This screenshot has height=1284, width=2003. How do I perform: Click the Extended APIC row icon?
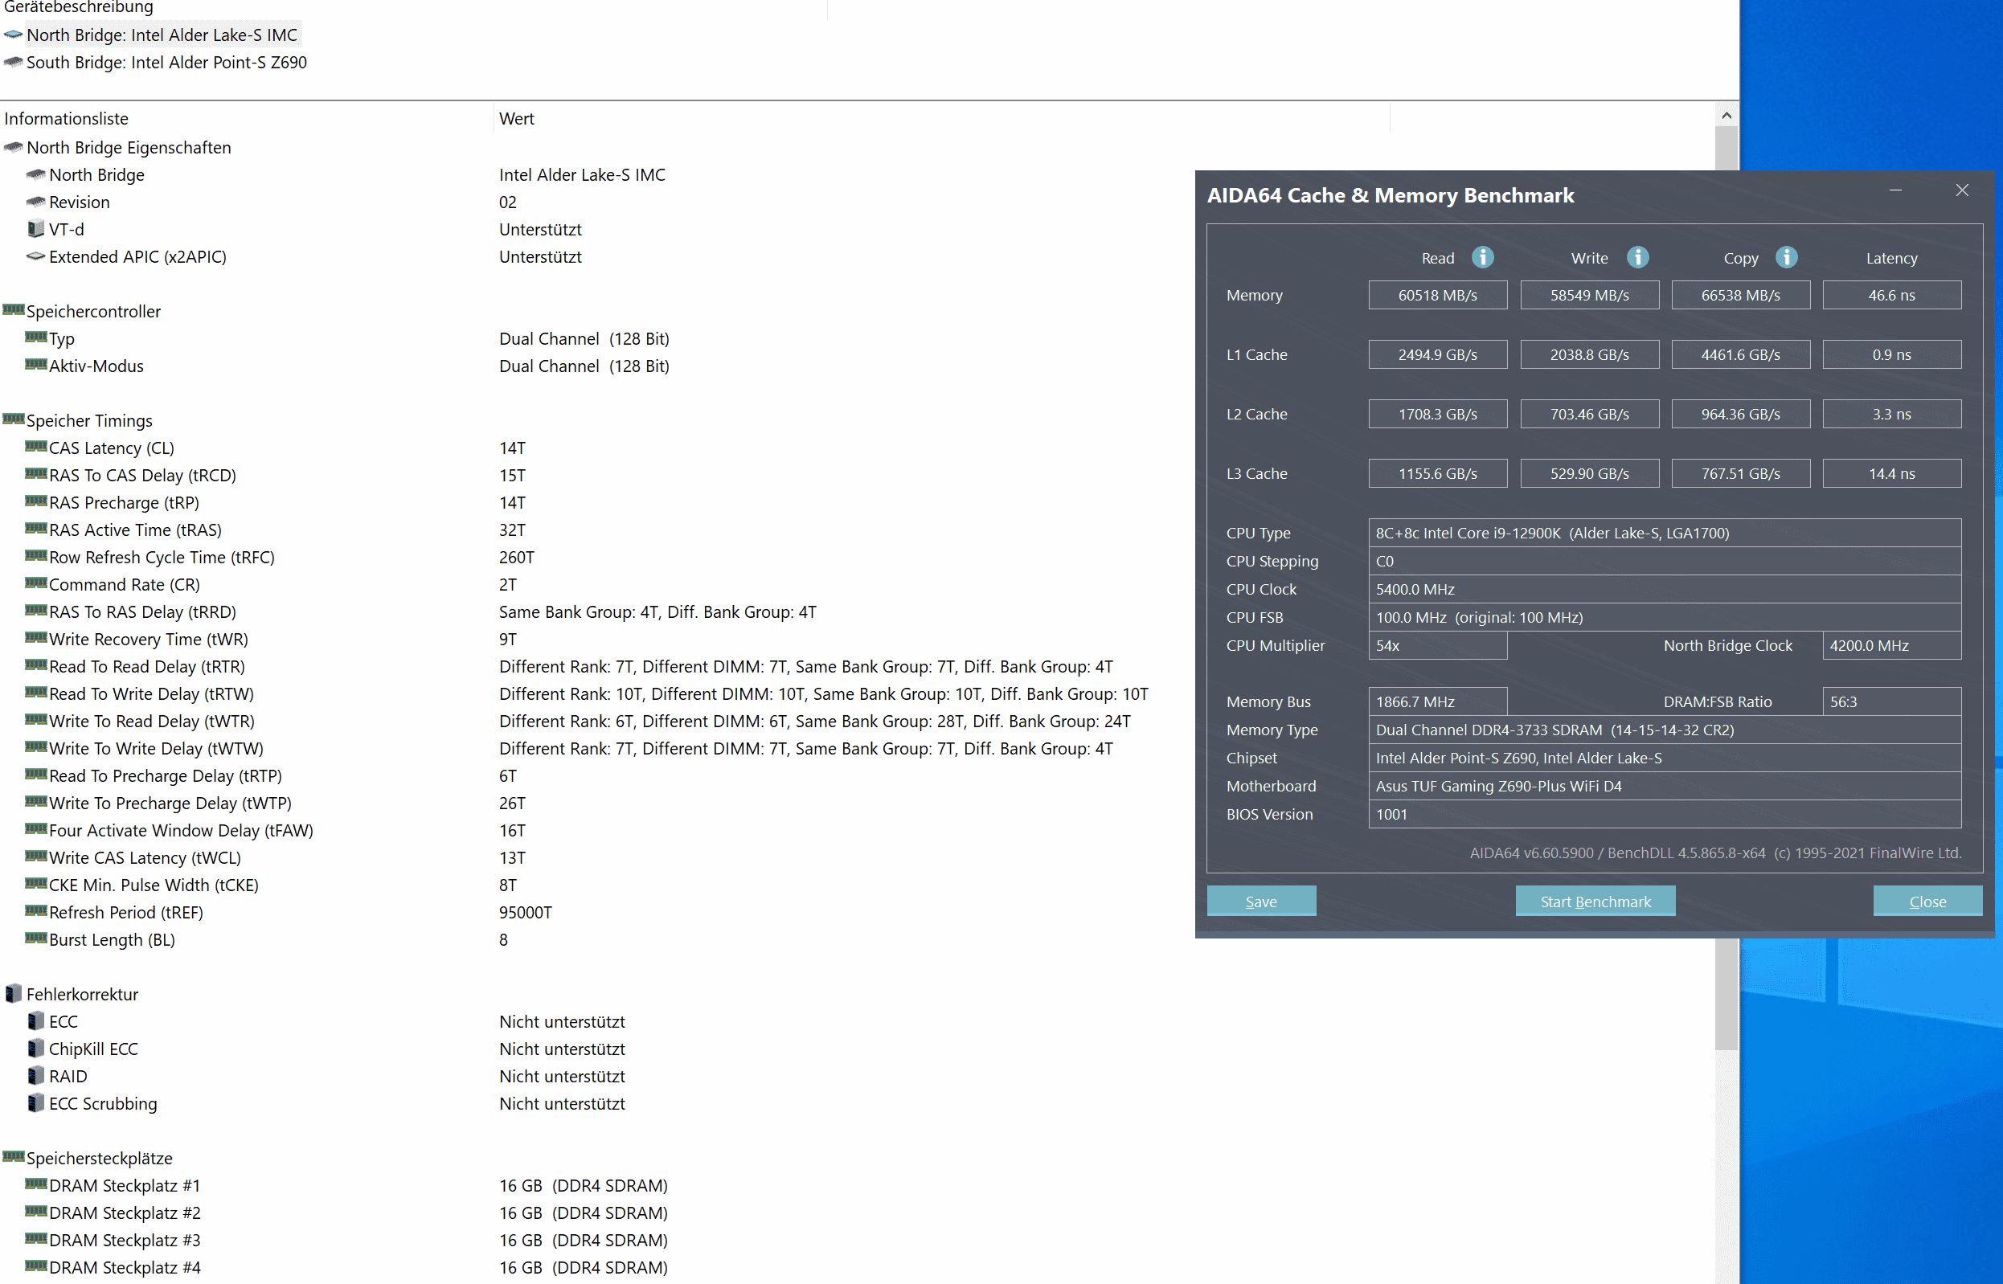[x=36, y=257]
